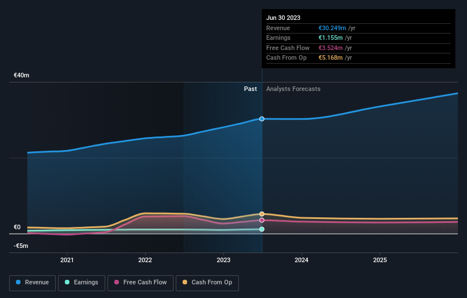Click the pink Free Cash Flow data point
The image size is (467, 298).
click(x=262, y=220)
